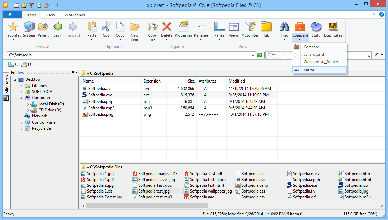This screenshot has width=388, height=220.
Task: Clear the filter with the x button
Action: pos(369,55)
